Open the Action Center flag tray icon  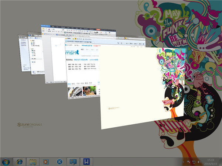[188, 162]
